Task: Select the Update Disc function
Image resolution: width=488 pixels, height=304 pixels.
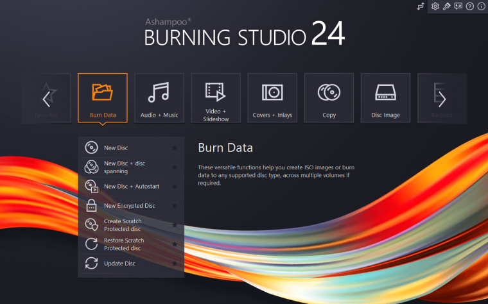Action: [x=131, y=264]
